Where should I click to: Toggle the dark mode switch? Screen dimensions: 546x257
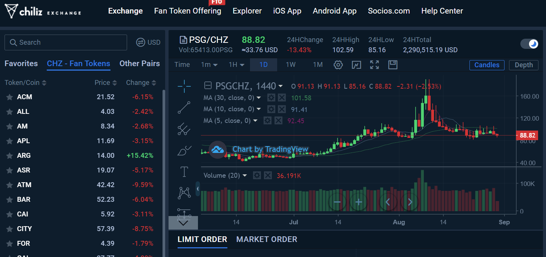[529, 44]
